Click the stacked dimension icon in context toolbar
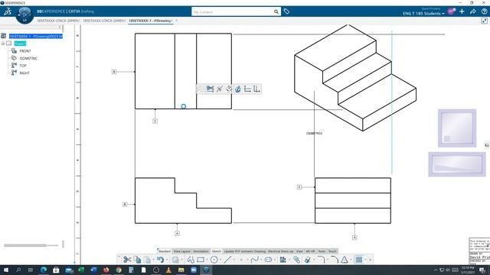The width and height of the screenshot is (490, 275). (256, 89)
